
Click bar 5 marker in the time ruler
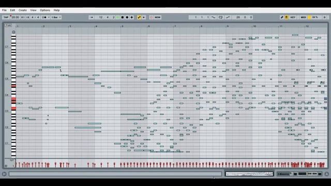click(123, 26)
